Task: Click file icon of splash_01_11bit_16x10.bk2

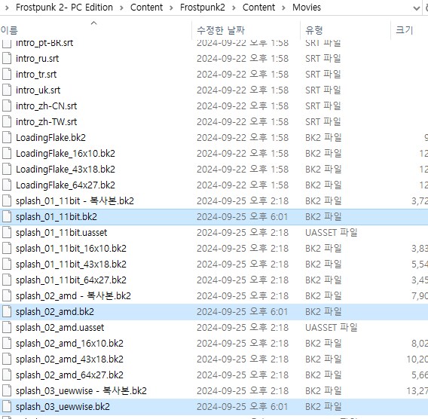Action: tap(7, 249)
